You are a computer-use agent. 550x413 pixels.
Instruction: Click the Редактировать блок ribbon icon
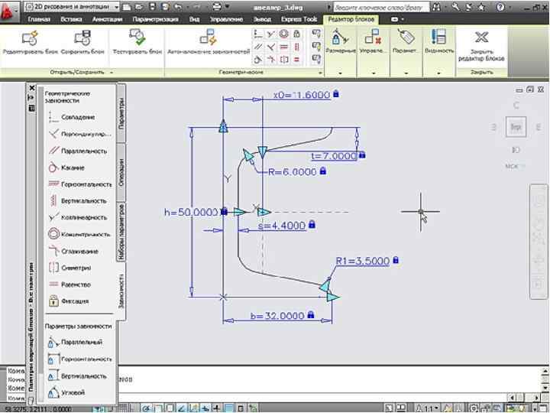(x=30, y=38)
